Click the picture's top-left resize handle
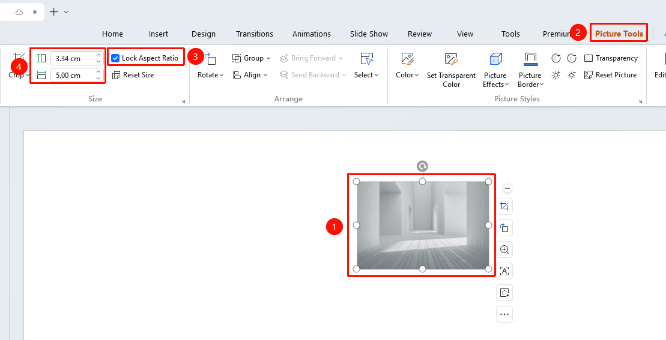 coord(356,182)
